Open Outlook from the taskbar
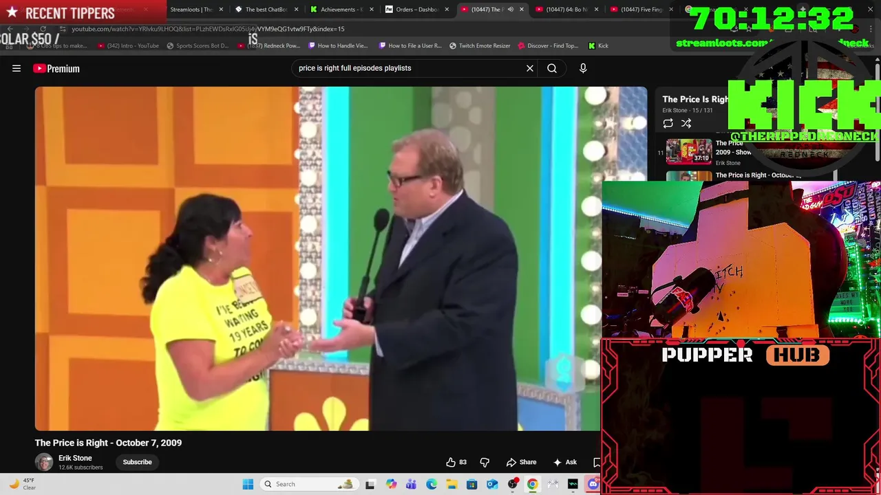Image resolution: width=881 pixels, height=495 pixels. click(492, 484)
